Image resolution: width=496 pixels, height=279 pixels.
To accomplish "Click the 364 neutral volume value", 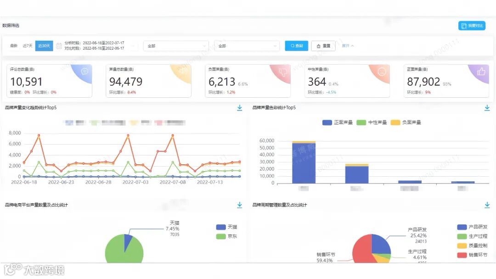I will (316, 82).
